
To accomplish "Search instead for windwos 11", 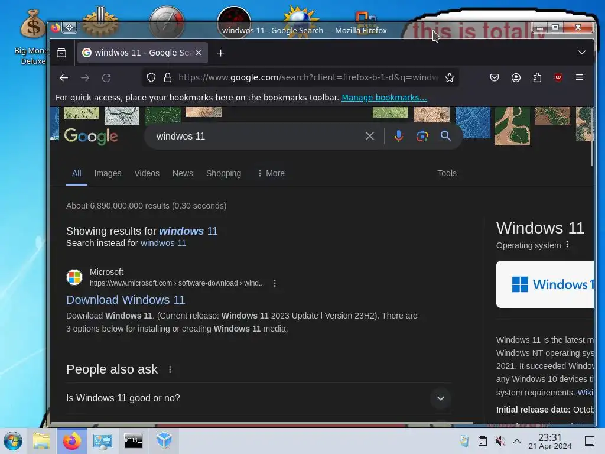I will pos(163,243).
